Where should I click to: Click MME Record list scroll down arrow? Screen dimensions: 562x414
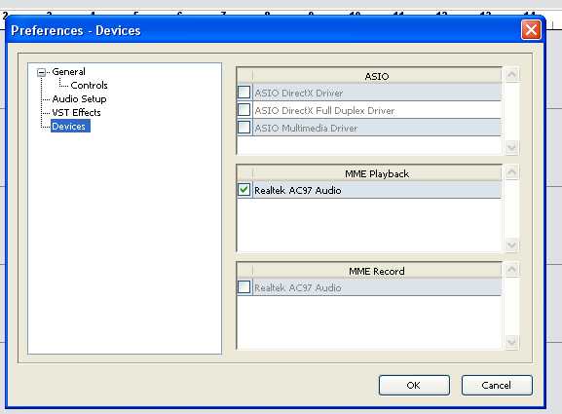tap(511, 341)
